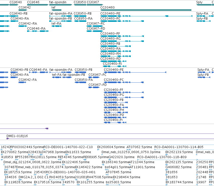Click the purple DME1-018J16 start arrow
The image size is (214, 186).
pos(8,139)
